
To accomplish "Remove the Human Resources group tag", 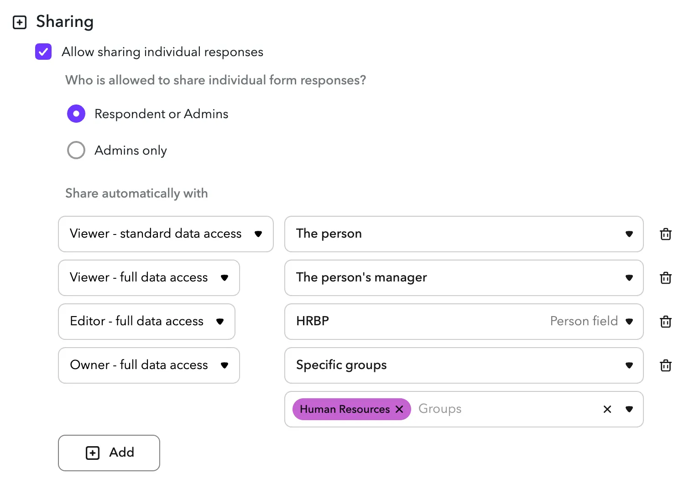I will 399,409.
